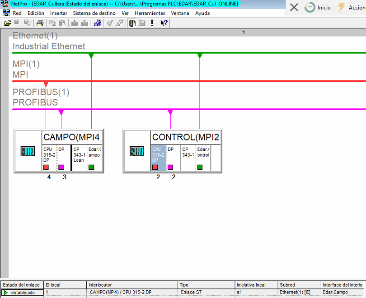
Task: Click the grayed network view toolbar icon
Action: (142, 23)
